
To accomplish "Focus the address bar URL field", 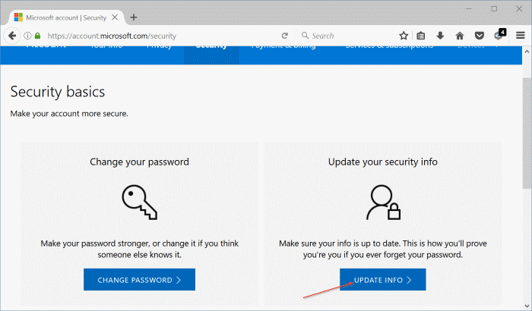I will [160, 36].
